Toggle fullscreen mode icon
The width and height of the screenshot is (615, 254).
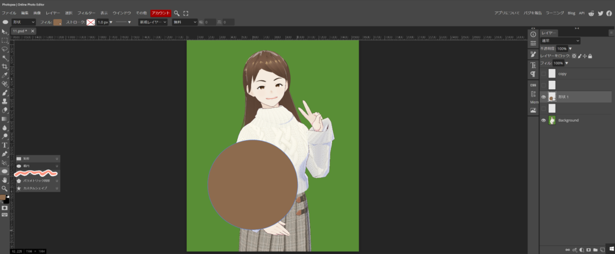tap(186, 13)
